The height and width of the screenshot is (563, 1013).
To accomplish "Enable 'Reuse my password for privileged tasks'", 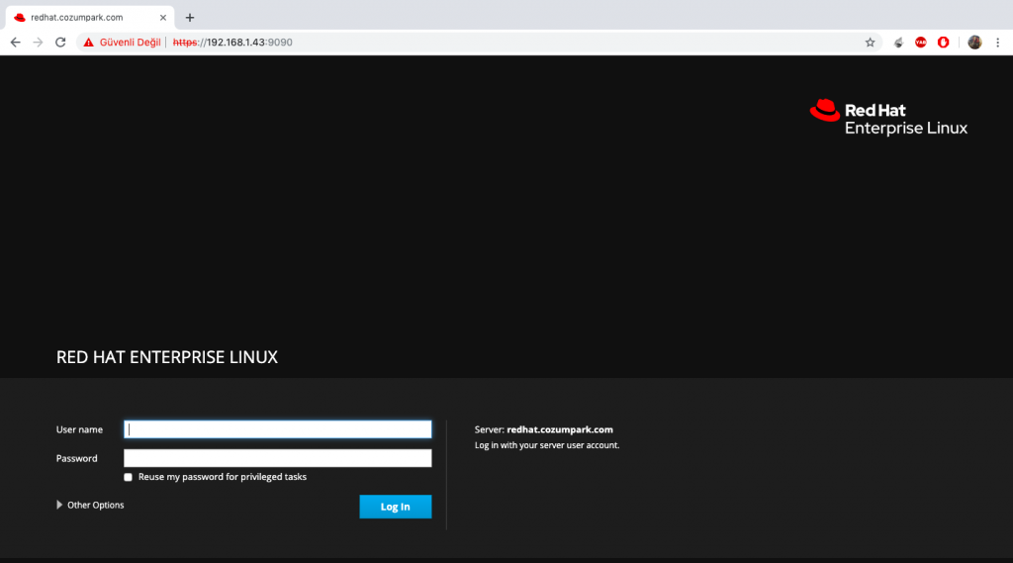I will point(128,477).
